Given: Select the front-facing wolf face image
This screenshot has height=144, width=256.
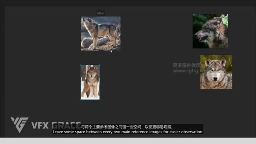Looking at the screenshot, I should pyautogui.click(x=216, y=72).
